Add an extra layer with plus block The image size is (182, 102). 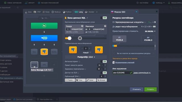point(54,65)
